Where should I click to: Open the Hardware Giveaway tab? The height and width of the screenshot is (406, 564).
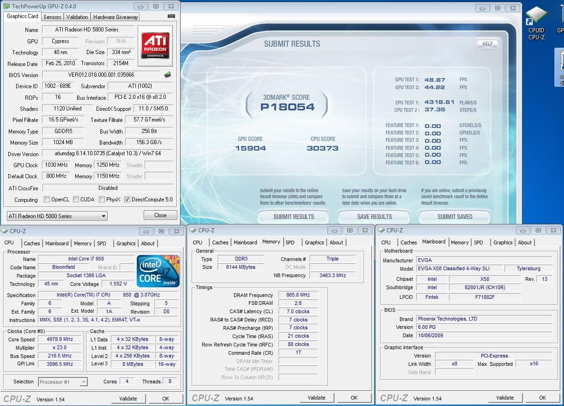tap(115, 17)
